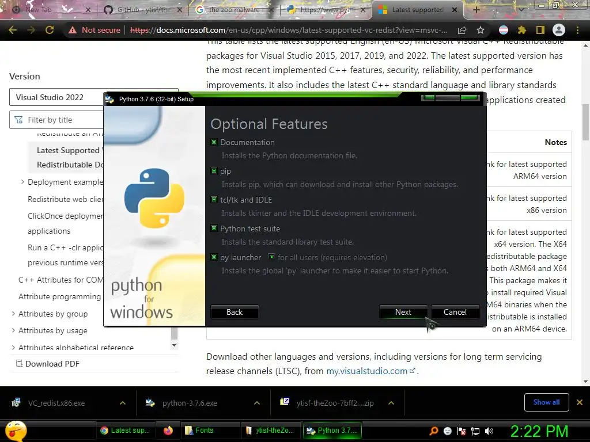Image resolution: width=590 pixels, height=442 pixels.
Task: Uncheck the Documentation checkbox
Action: click(x=214, y=142)
